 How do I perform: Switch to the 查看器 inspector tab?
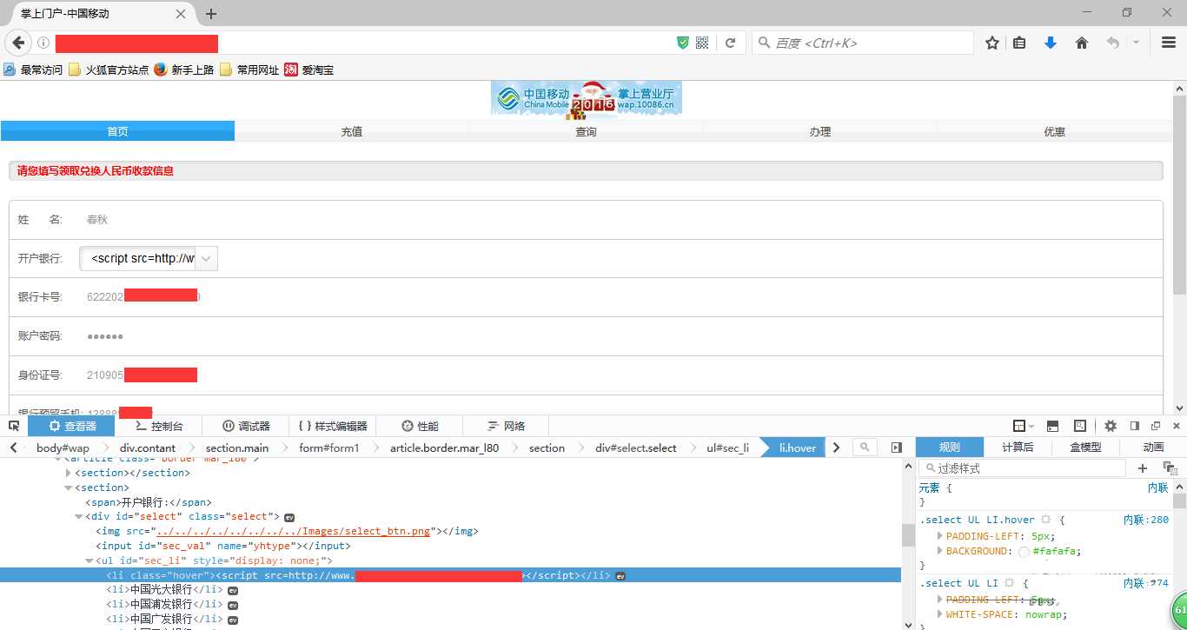pyautogui.click(x=71, y=426)
